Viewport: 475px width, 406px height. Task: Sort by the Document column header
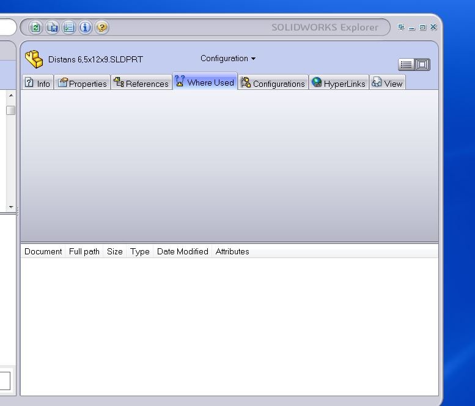[x=43, y=251]
